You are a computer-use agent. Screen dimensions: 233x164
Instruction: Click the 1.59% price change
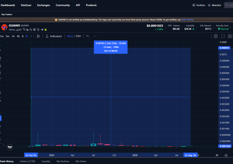159,29
